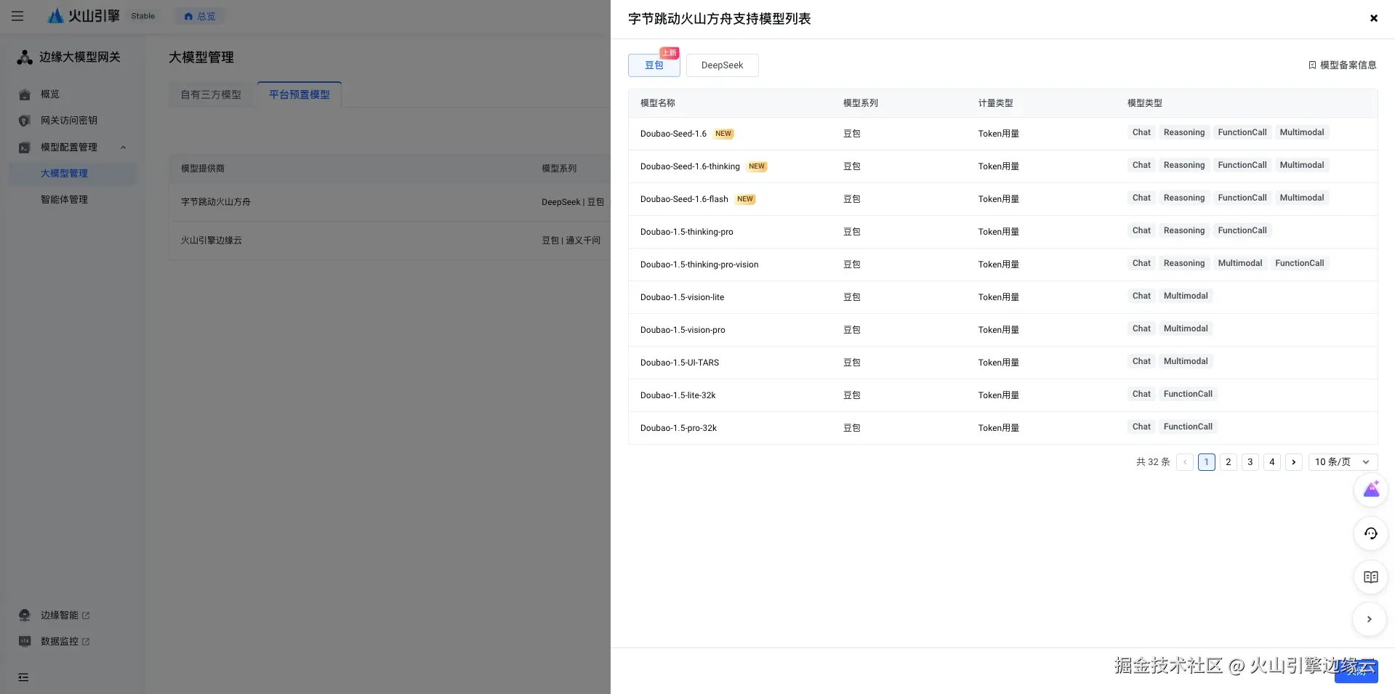Open the 10 条/页 page size dropdown
This screenshot has width=1395, height=694.
click(1343, 462)
